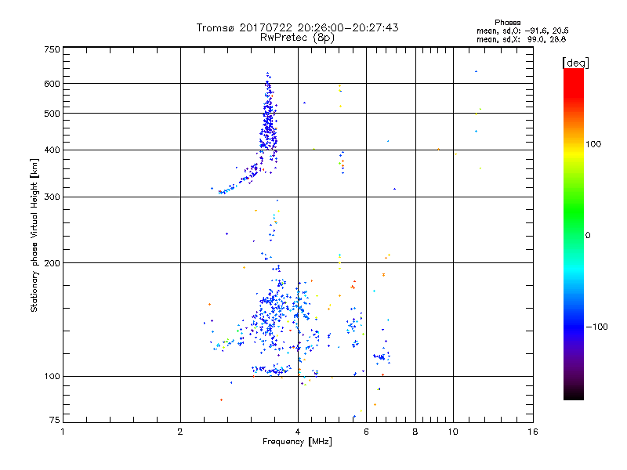Click the y-axis tick label "300"
627x470 pixels.
(52, 197)
